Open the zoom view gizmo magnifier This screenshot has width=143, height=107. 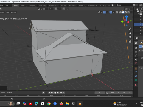(130, 29)
